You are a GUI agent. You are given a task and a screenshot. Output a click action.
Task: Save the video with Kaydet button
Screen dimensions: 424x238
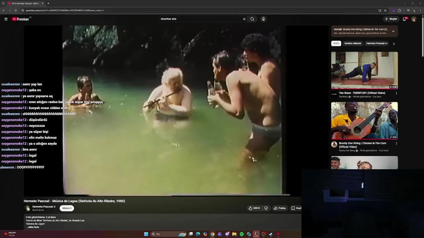tap(296, 208)
